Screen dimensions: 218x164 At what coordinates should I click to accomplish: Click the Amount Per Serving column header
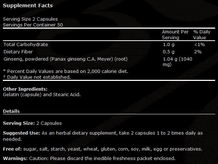pyautogui.click(x=175, y=35)
